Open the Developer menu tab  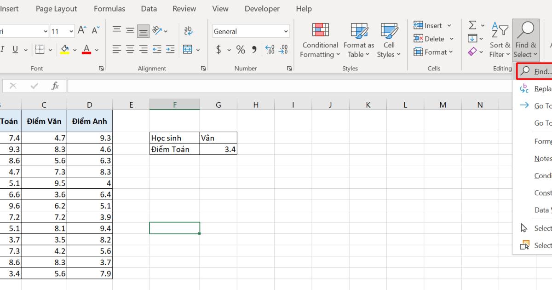(x=262, y=8)
